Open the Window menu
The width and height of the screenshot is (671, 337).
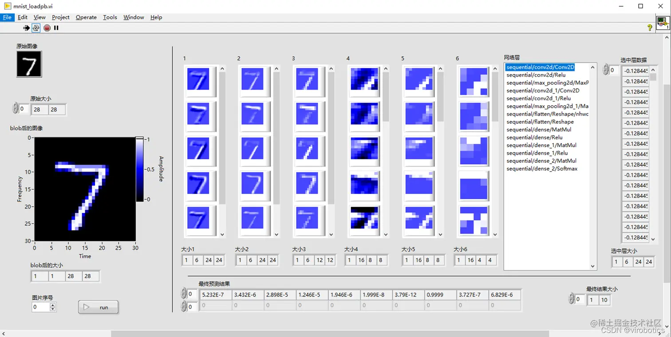coord(134,17)
